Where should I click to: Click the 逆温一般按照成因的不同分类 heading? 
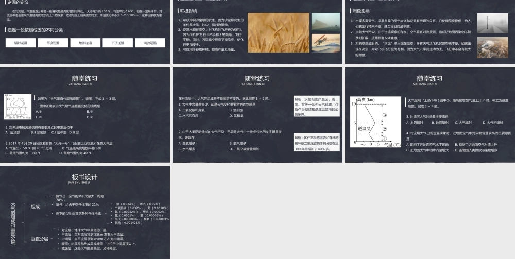(x=35, y=30)
